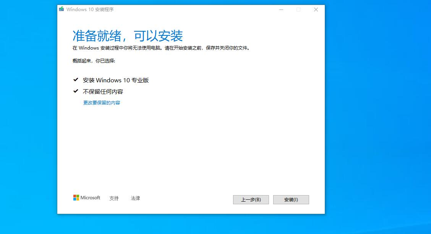
Task: Click the Microsoft four-color logo
Action: (x=76, y=198)
